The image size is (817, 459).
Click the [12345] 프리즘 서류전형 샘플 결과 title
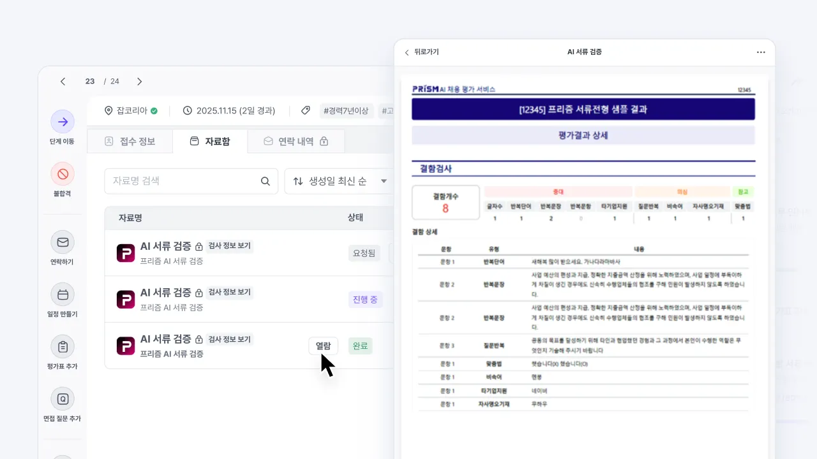pyautogui.click(x=583, y=109)
